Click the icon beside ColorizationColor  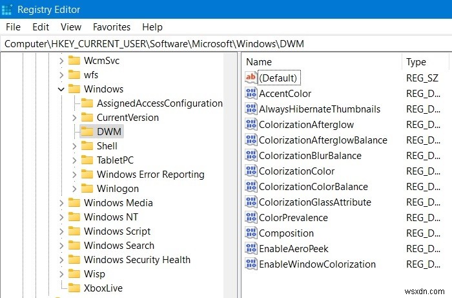point(251,171)
